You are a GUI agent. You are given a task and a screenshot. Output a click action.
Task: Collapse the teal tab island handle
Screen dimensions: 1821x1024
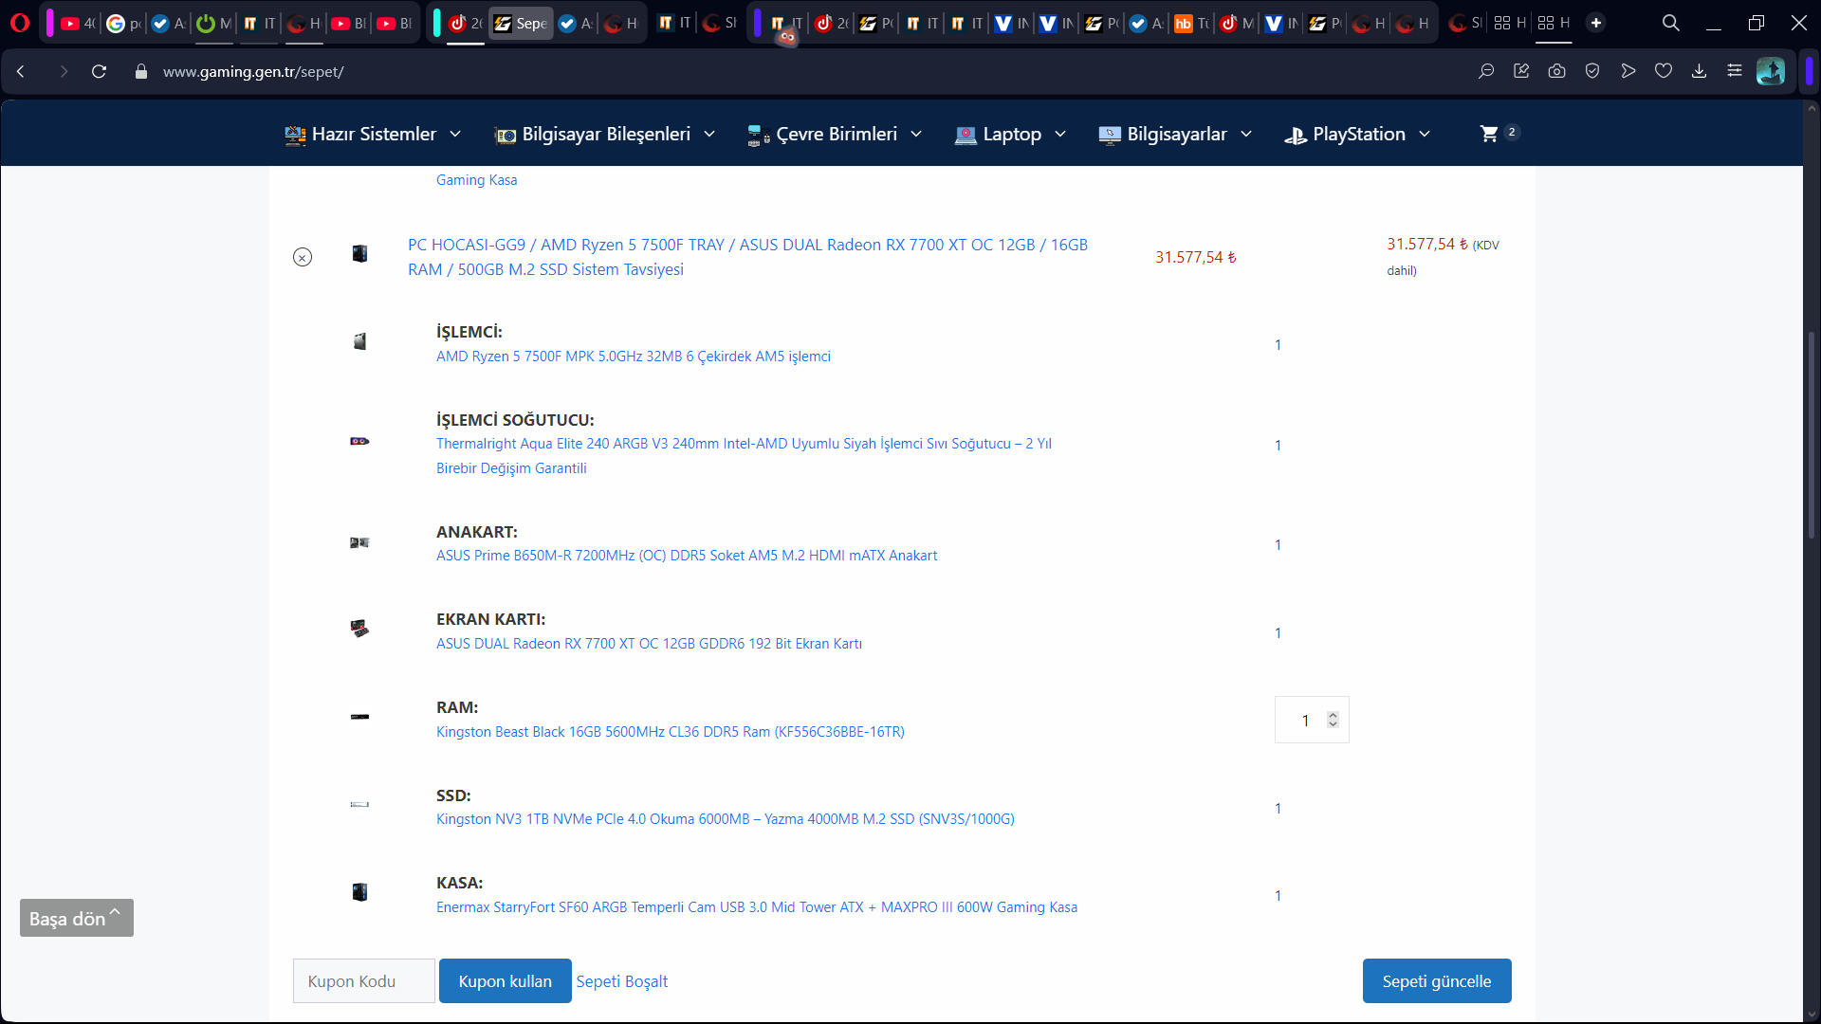pos(436,23)
